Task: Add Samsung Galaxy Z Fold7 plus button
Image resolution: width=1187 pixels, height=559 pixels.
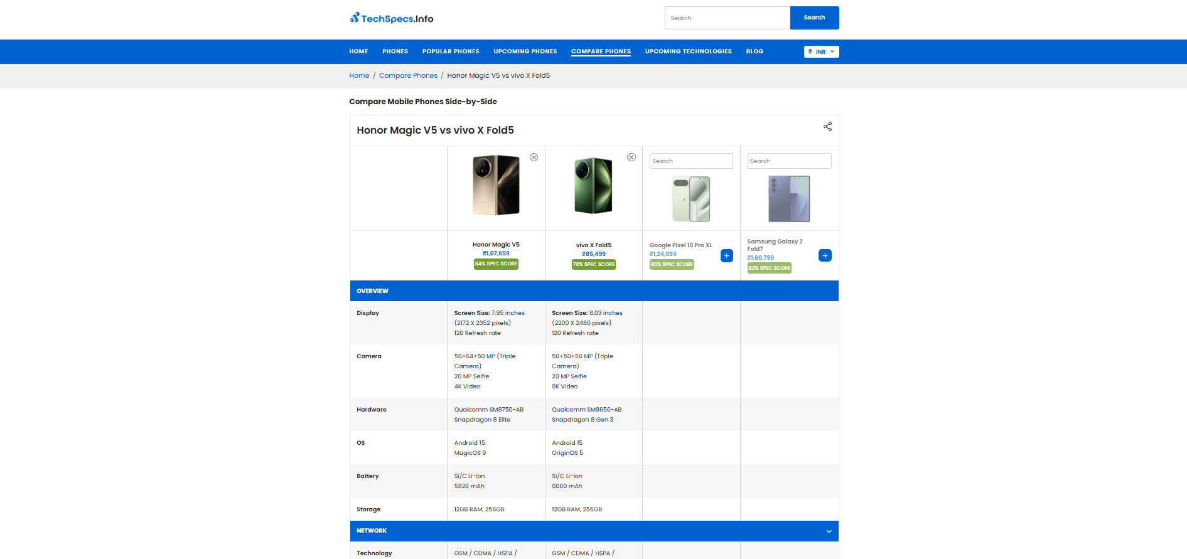Action: 825,256
